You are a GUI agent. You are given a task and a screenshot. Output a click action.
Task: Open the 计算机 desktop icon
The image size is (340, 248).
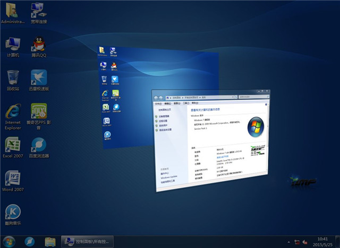click(13, 45)
